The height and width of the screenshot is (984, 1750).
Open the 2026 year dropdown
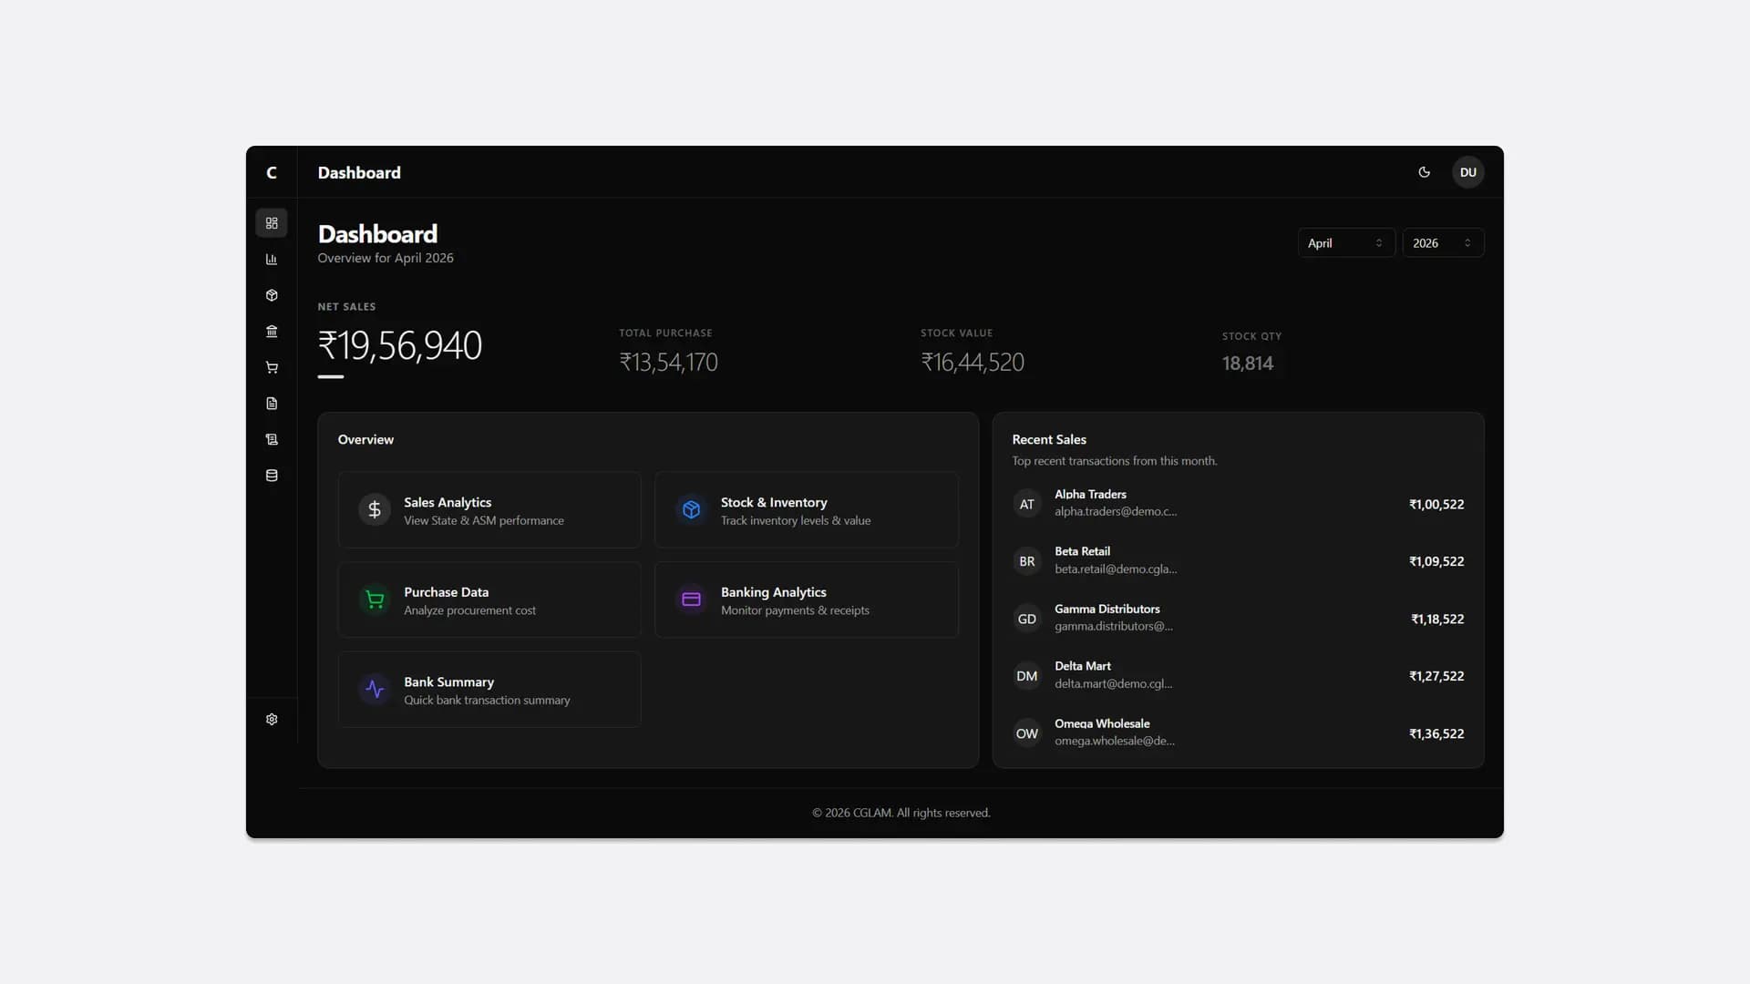[x=1443, y=243]
